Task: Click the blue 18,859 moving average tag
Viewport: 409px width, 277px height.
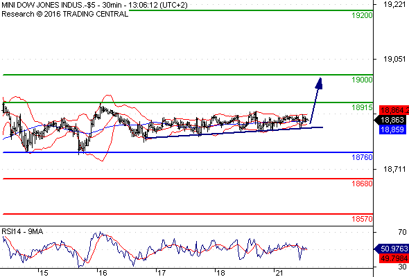Action: coord(392,129)
